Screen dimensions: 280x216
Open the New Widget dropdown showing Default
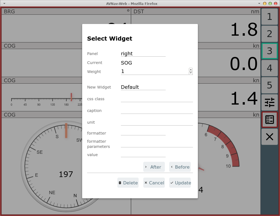click(143, 87)
